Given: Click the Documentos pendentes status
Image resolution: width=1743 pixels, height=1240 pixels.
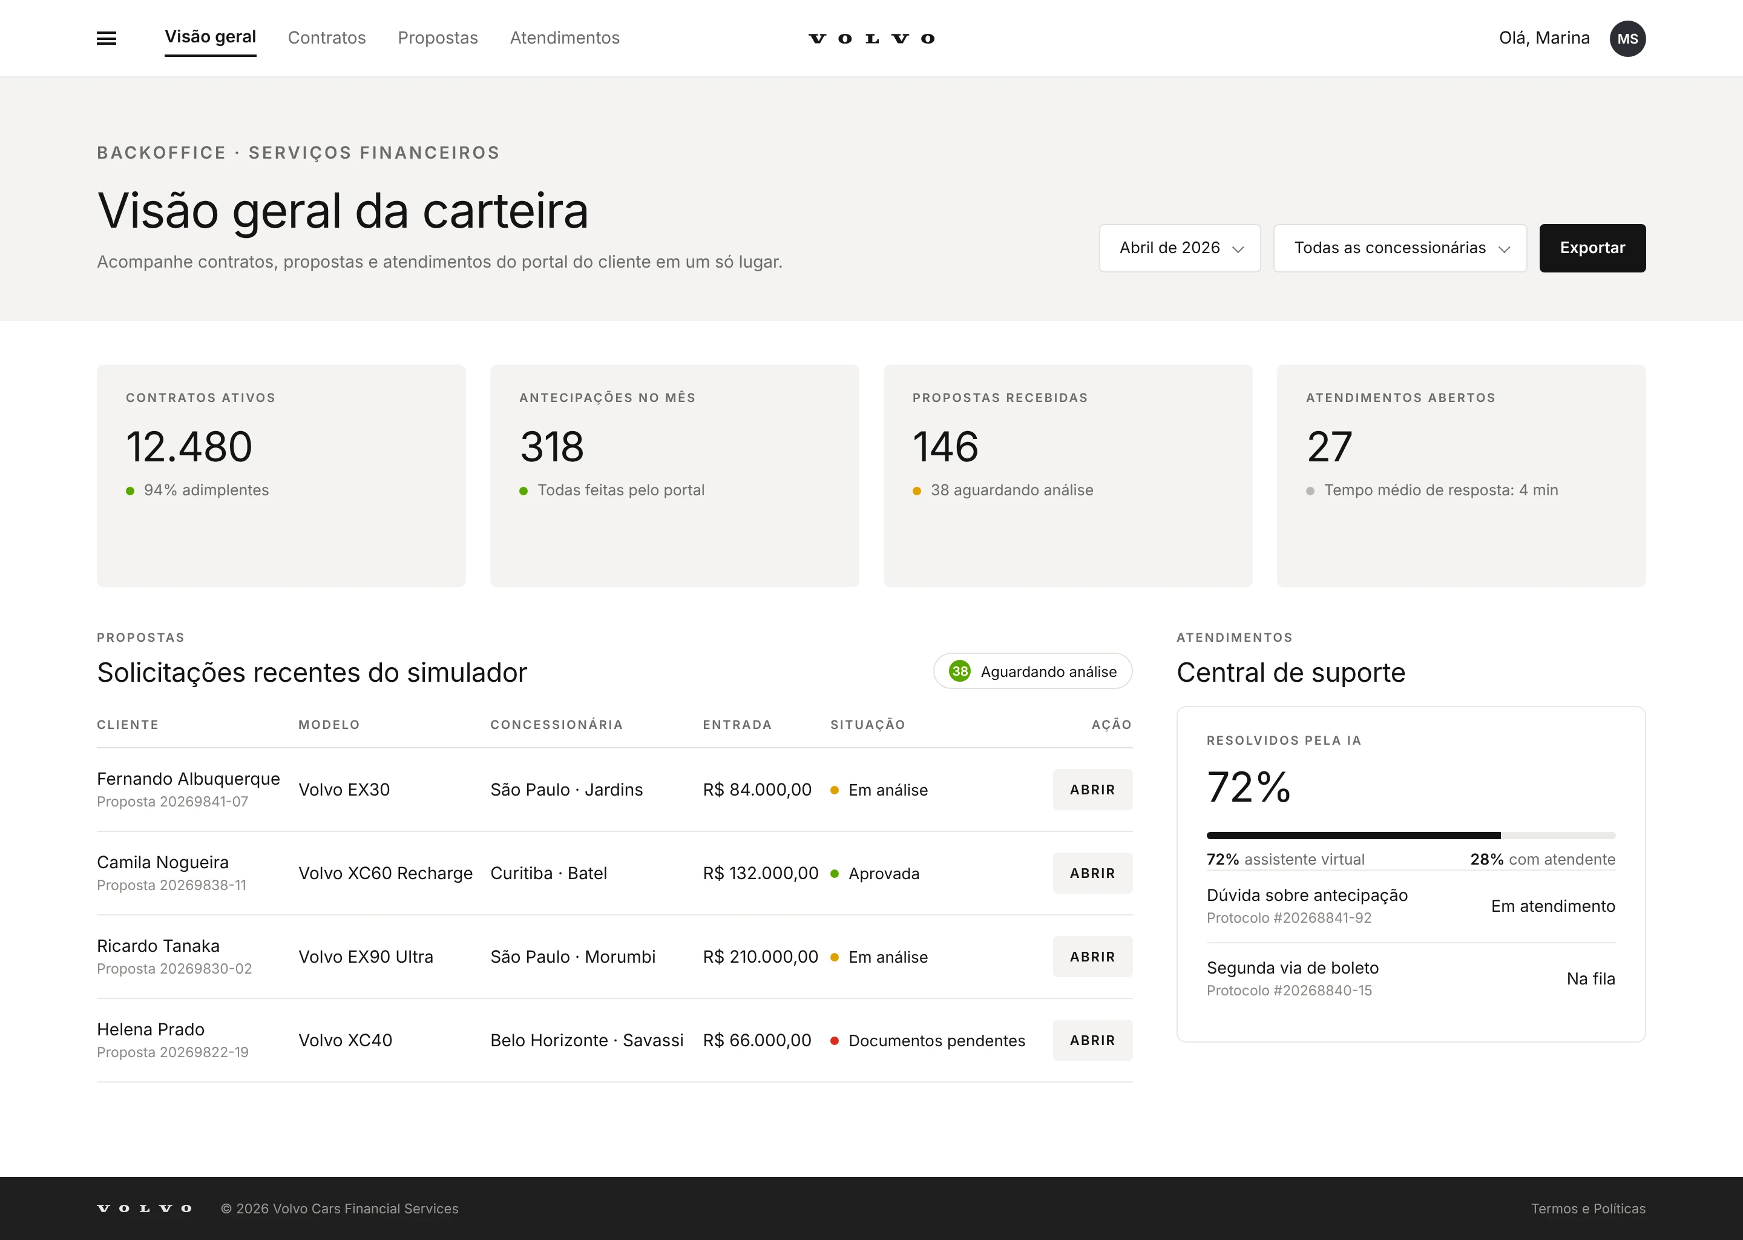Looking at the screenshot, I should coord(928,1041).
